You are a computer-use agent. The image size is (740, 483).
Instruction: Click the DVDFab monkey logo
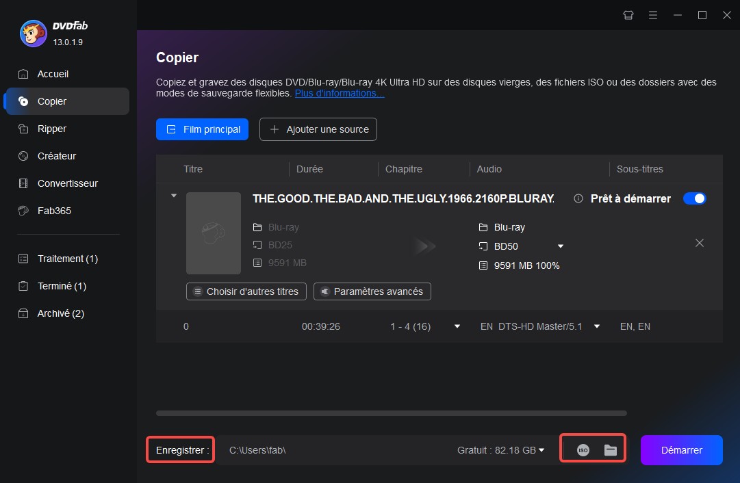(33, 34)
